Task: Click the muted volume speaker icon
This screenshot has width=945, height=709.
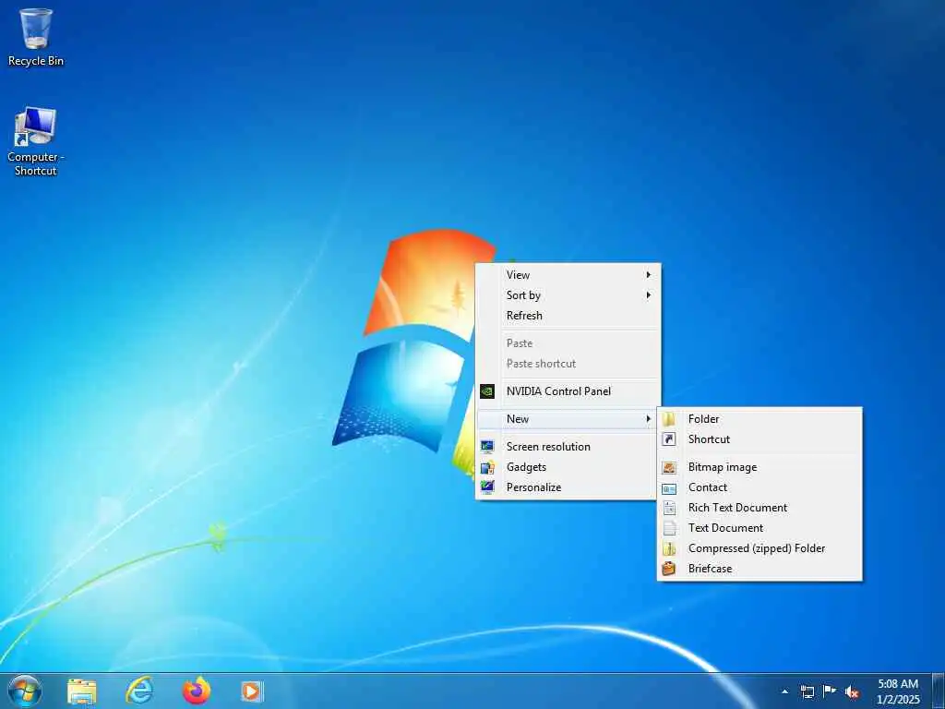Action: click(x=852, y=692)
